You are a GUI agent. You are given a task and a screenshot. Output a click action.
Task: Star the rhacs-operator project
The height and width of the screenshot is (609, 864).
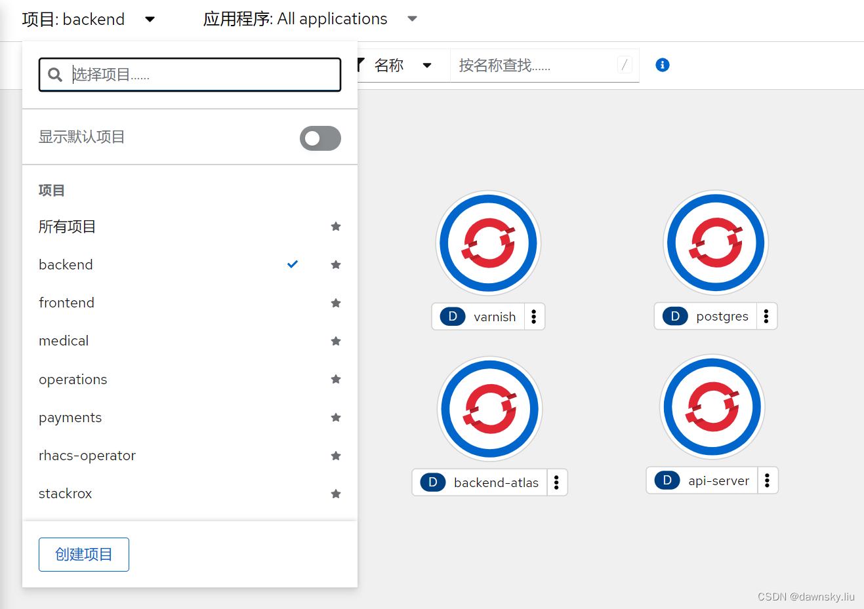point(336,456)
